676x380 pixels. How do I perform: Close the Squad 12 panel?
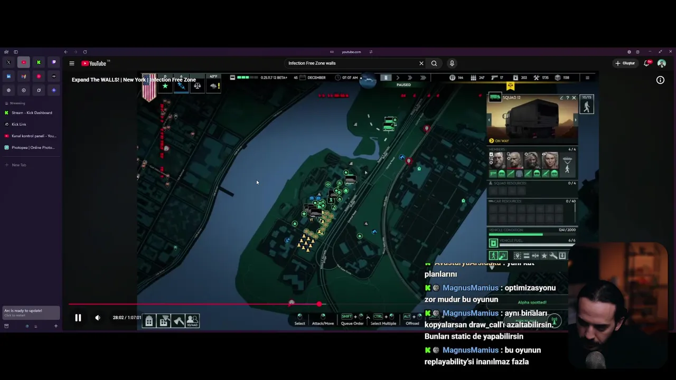(574, 98)
